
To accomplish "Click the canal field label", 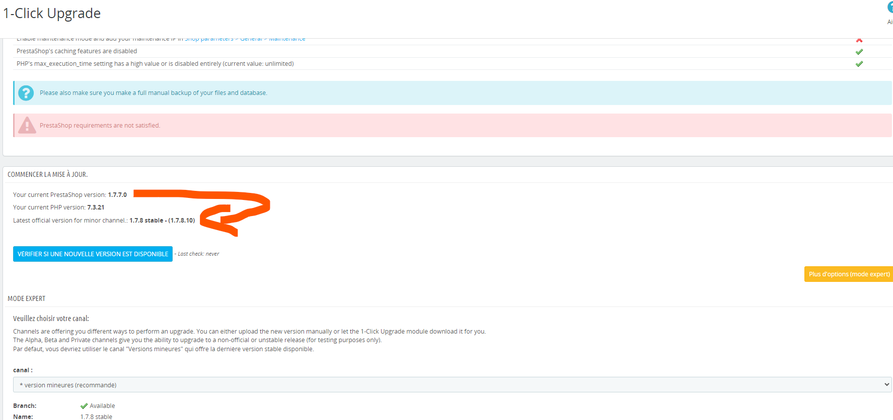I will (23, 370).
